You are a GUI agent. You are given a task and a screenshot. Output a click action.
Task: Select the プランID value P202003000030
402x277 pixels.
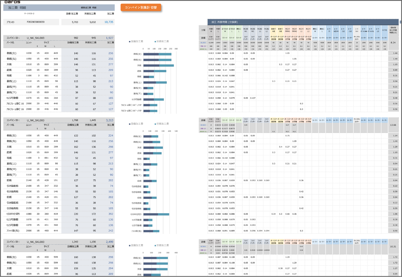[36, 22]
